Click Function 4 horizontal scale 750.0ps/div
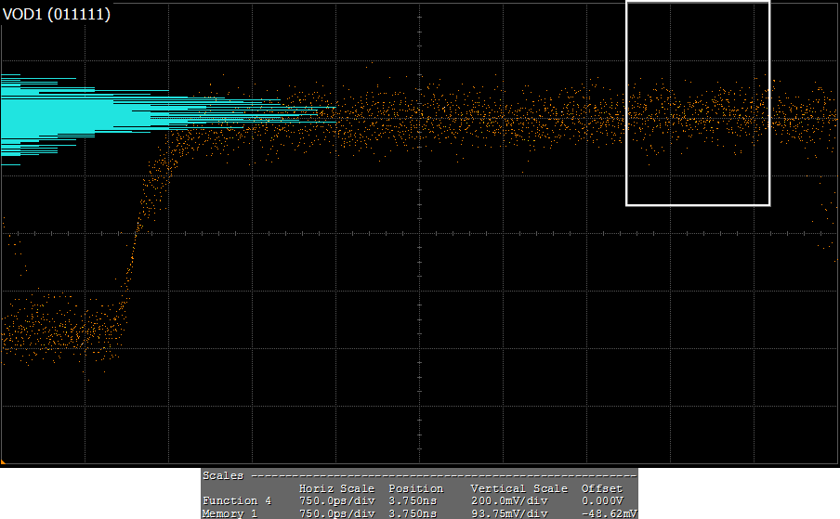 coord(336,500)
